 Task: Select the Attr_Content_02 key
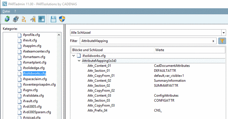click(x=99, y=81)
